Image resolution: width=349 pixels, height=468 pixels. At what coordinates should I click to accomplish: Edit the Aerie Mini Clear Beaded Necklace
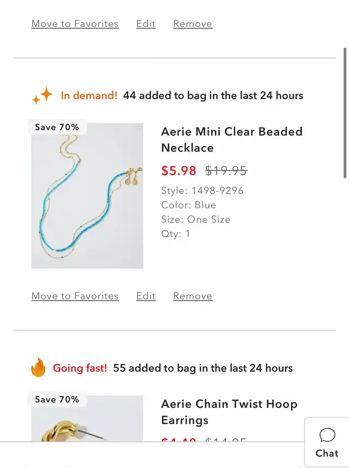tap(146, 296)
